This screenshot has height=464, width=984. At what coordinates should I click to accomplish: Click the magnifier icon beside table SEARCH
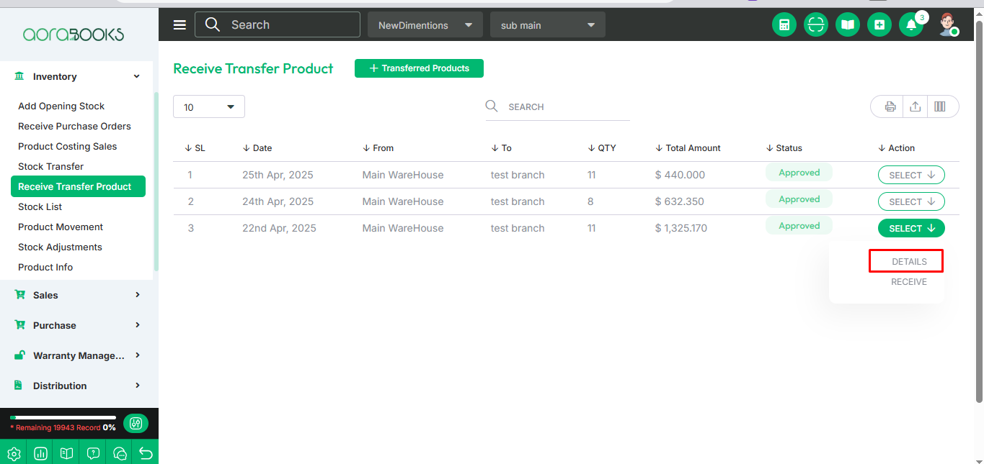pyautogui.click(x=492, y=106)
